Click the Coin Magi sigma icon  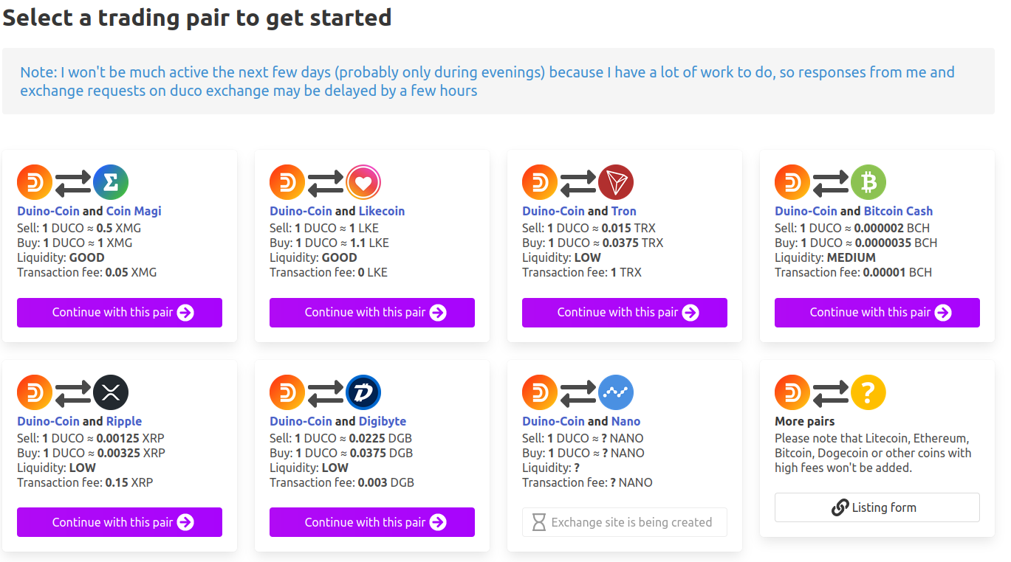[111, 182]
